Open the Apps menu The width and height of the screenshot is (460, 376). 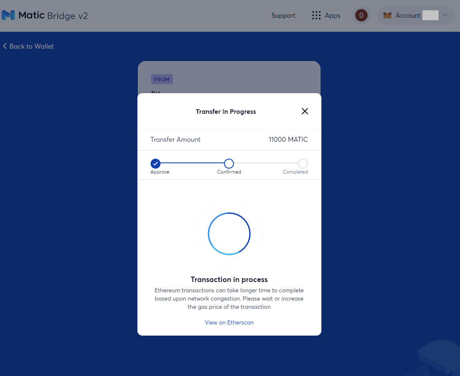click(326, 16)
